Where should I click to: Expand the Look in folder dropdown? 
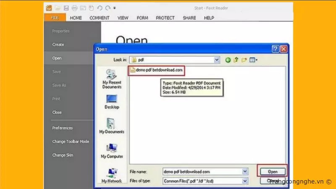(217, 60)
